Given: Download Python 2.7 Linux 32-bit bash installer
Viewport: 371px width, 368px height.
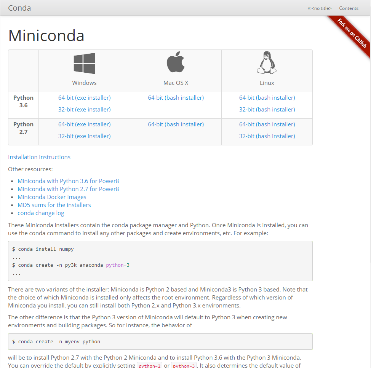Looking at the screenshot, I should pyautogui.click(x=267, y=136).
